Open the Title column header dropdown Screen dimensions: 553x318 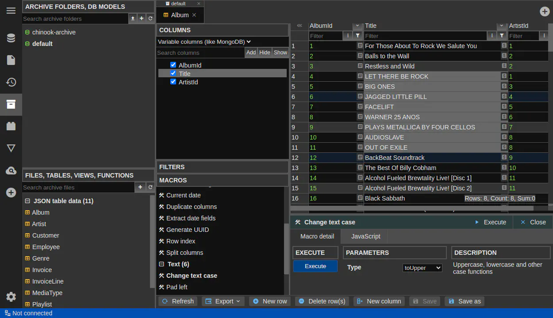502,26
